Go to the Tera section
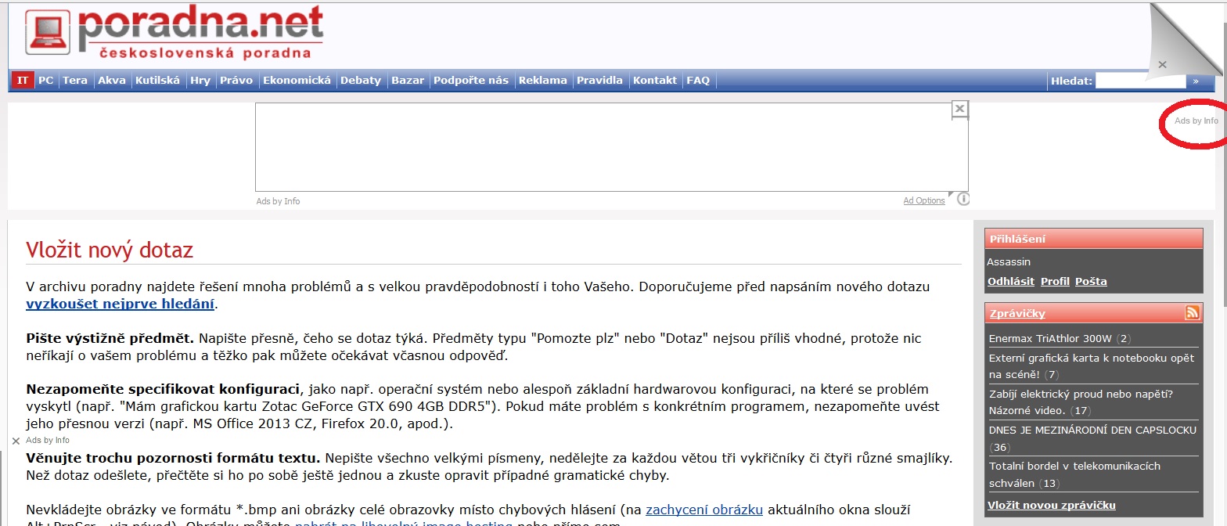 75,80
